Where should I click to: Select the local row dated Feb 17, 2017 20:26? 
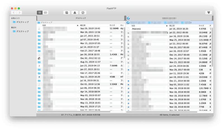(x=80, y=73)
